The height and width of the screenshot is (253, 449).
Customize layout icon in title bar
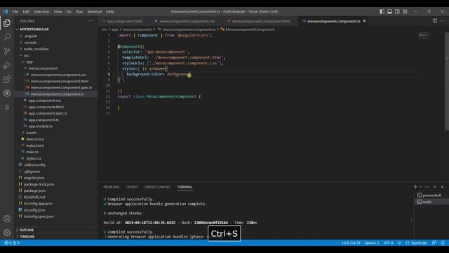tap(405, 11)
